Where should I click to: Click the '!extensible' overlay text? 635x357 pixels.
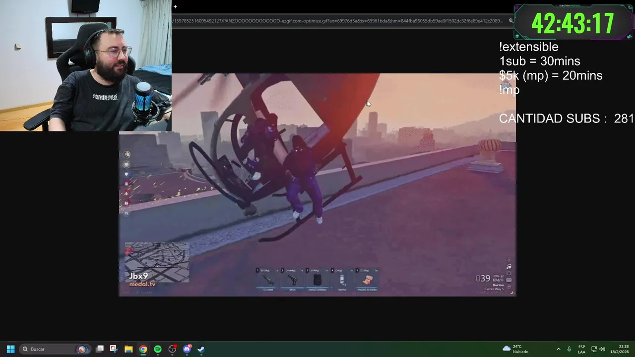coord(529,47)
